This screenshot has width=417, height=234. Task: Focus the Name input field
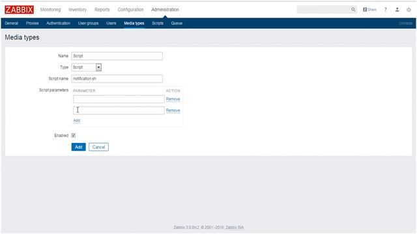coord(117,56)
